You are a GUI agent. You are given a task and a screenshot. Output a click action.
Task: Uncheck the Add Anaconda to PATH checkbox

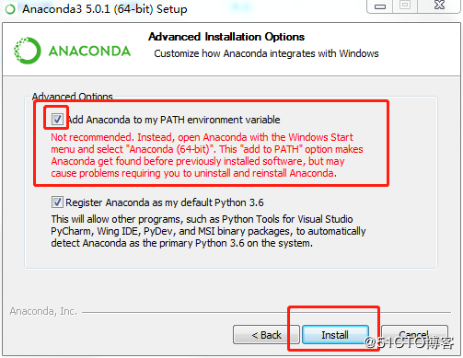click(x=57, y=119)
